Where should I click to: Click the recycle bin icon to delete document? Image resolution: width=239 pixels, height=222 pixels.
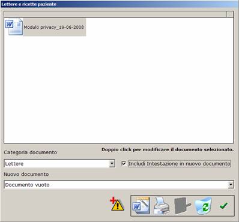pos(204,205)
